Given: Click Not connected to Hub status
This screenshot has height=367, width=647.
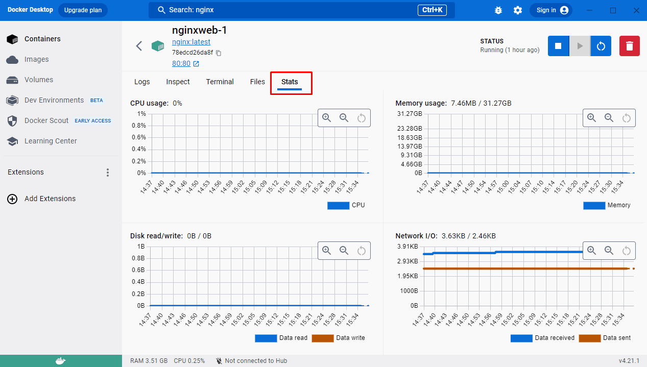Looking at the screenshot, I should pos(251,361).
